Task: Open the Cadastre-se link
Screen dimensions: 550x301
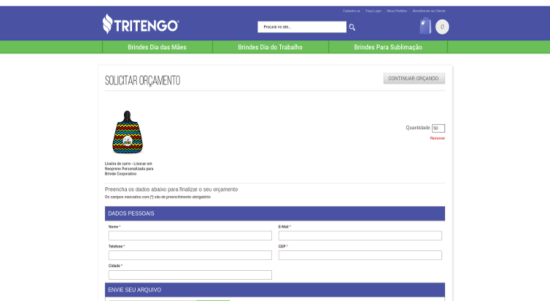Action: click(x=351, y=11)
